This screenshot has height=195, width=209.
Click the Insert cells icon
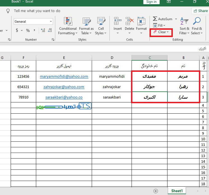(118, 21)
